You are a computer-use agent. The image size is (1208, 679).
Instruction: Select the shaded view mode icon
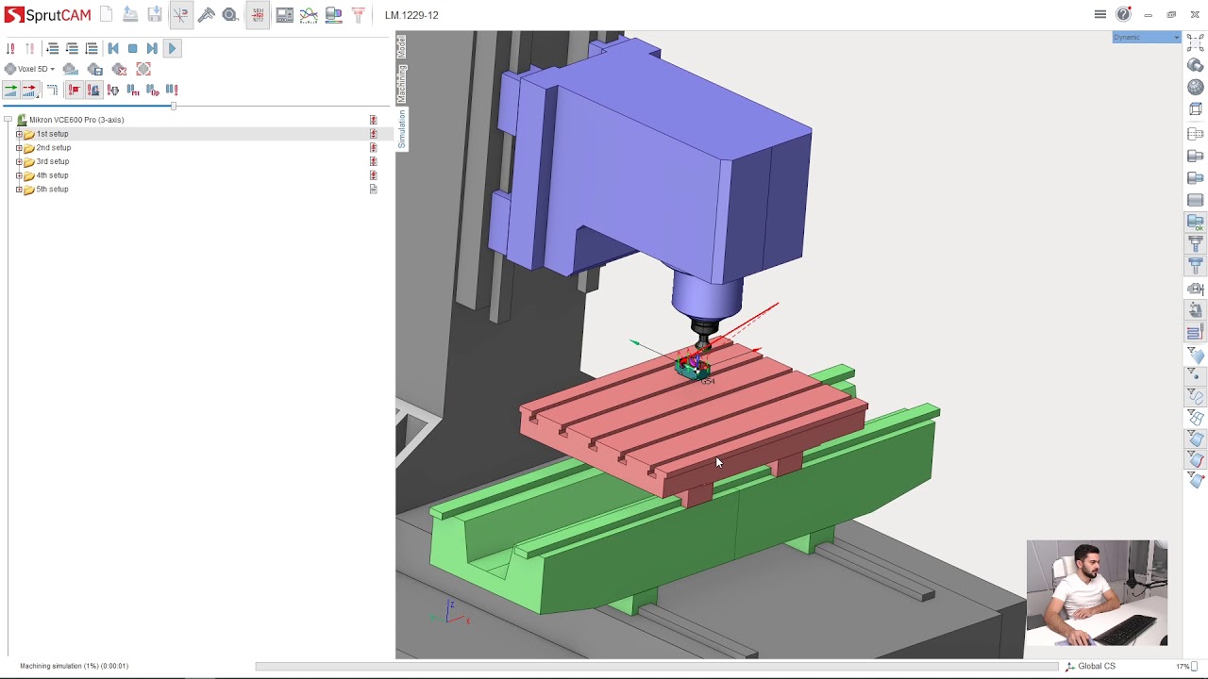[1196, 65]
